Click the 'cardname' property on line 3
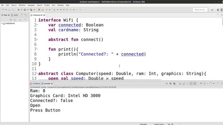The image size is (223, 125). coord(68,30)
